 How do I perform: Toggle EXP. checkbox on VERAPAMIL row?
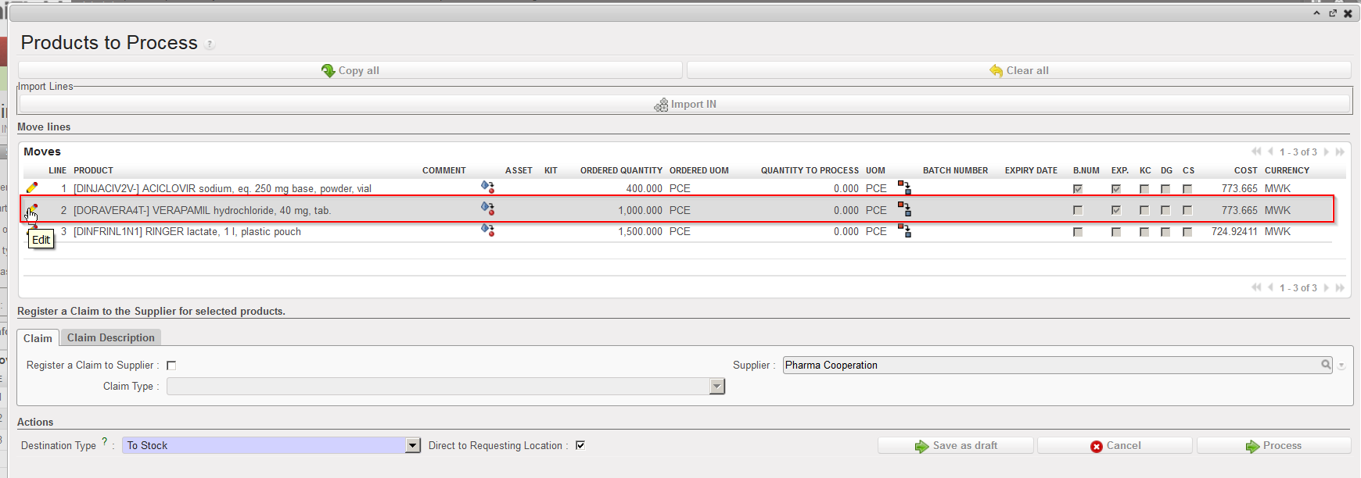click(1116, 210)
